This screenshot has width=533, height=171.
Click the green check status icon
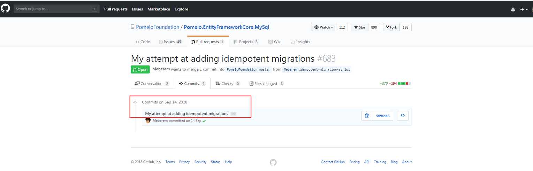[204, 121]
